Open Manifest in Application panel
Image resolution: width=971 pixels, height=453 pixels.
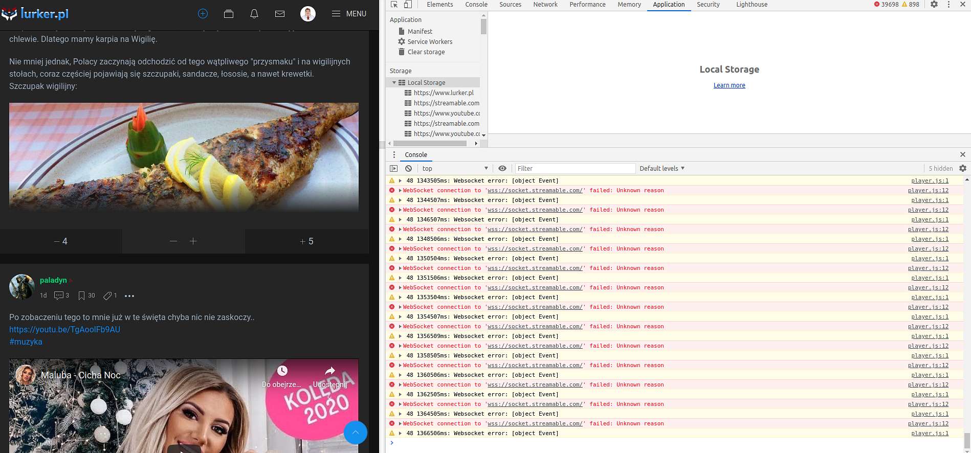pos(420,31)
